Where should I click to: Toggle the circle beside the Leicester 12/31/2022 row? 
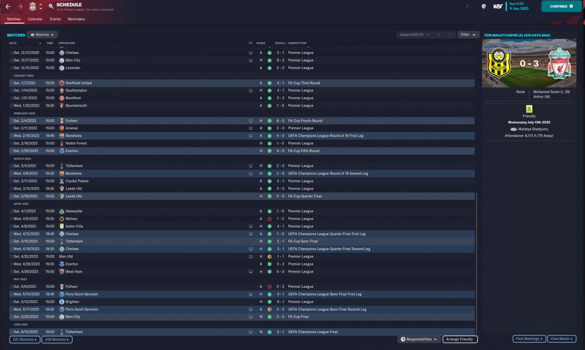coord(11,68)
